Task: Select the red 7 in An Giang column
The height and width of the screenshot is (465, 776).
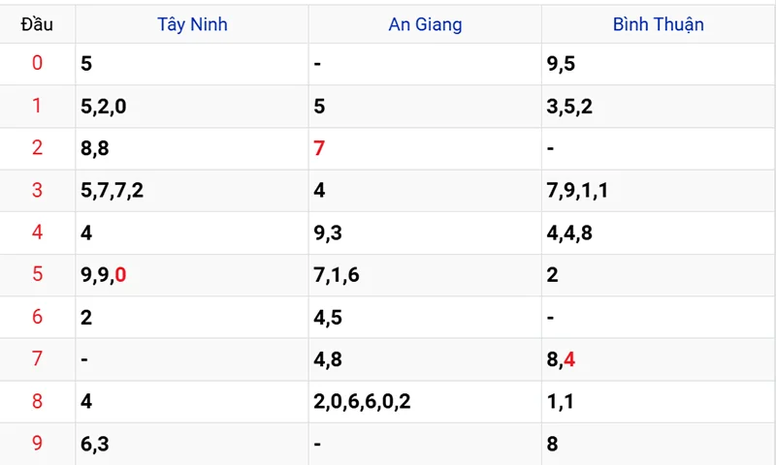Action: coord(319,148)
